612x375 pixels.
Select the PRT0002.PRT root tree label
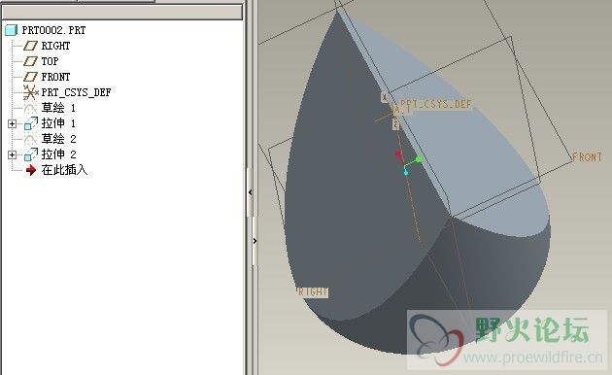click(x=53, y=30)
